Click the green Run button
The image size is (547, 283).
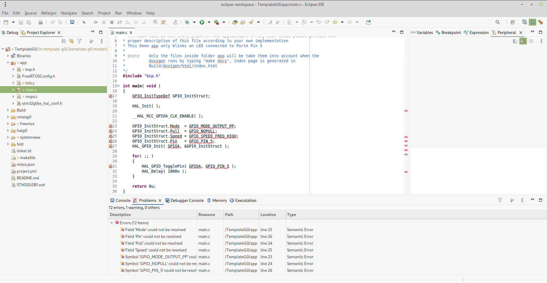[202, 22]
